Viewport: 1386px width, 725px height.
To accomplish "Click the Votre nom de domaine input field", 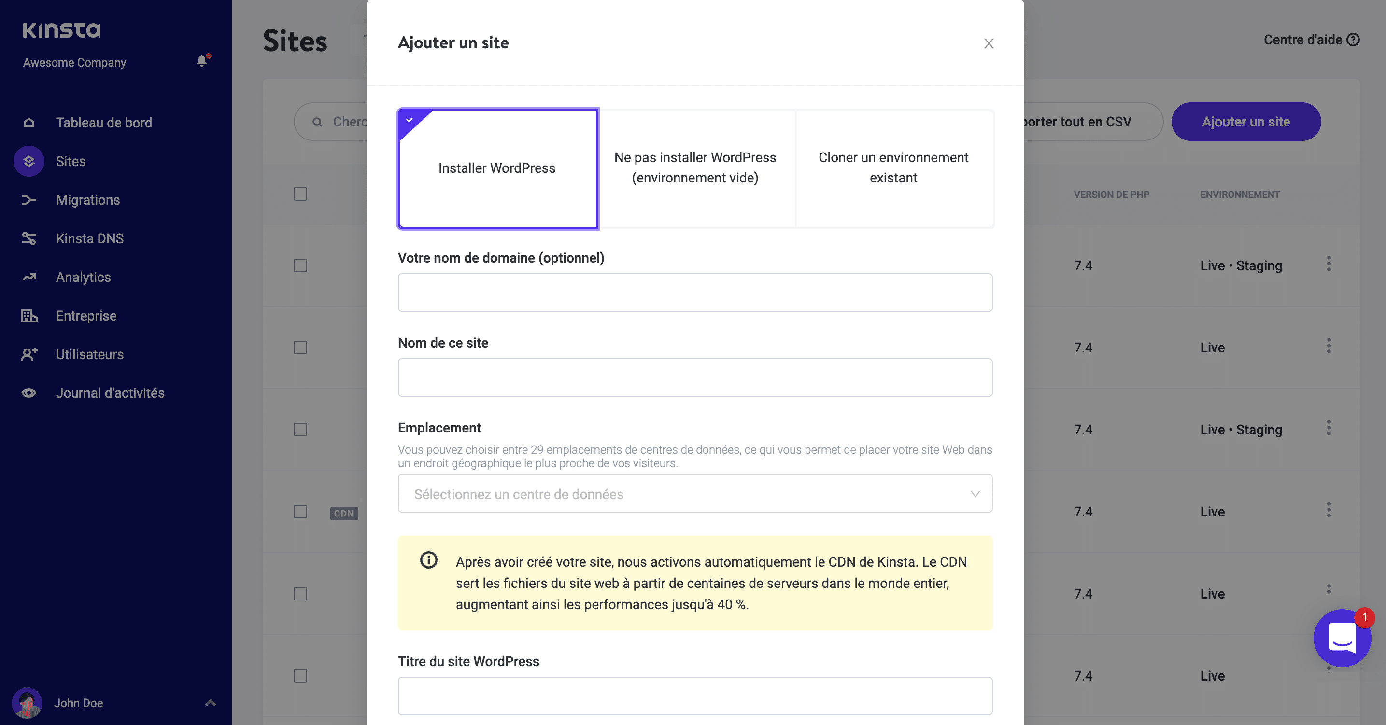I will [x=695, y=293].
